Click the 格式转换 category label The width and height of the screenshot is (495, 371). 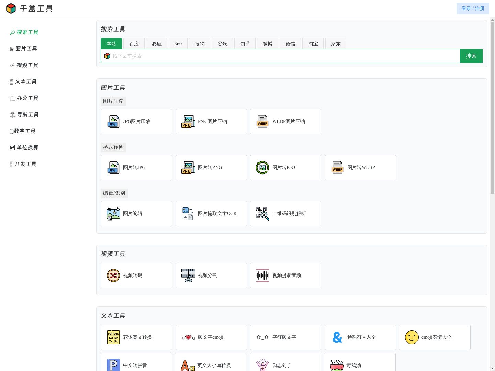(113, 147)
